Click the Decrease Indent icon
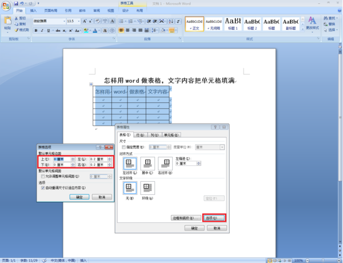 tap(149, 21)
